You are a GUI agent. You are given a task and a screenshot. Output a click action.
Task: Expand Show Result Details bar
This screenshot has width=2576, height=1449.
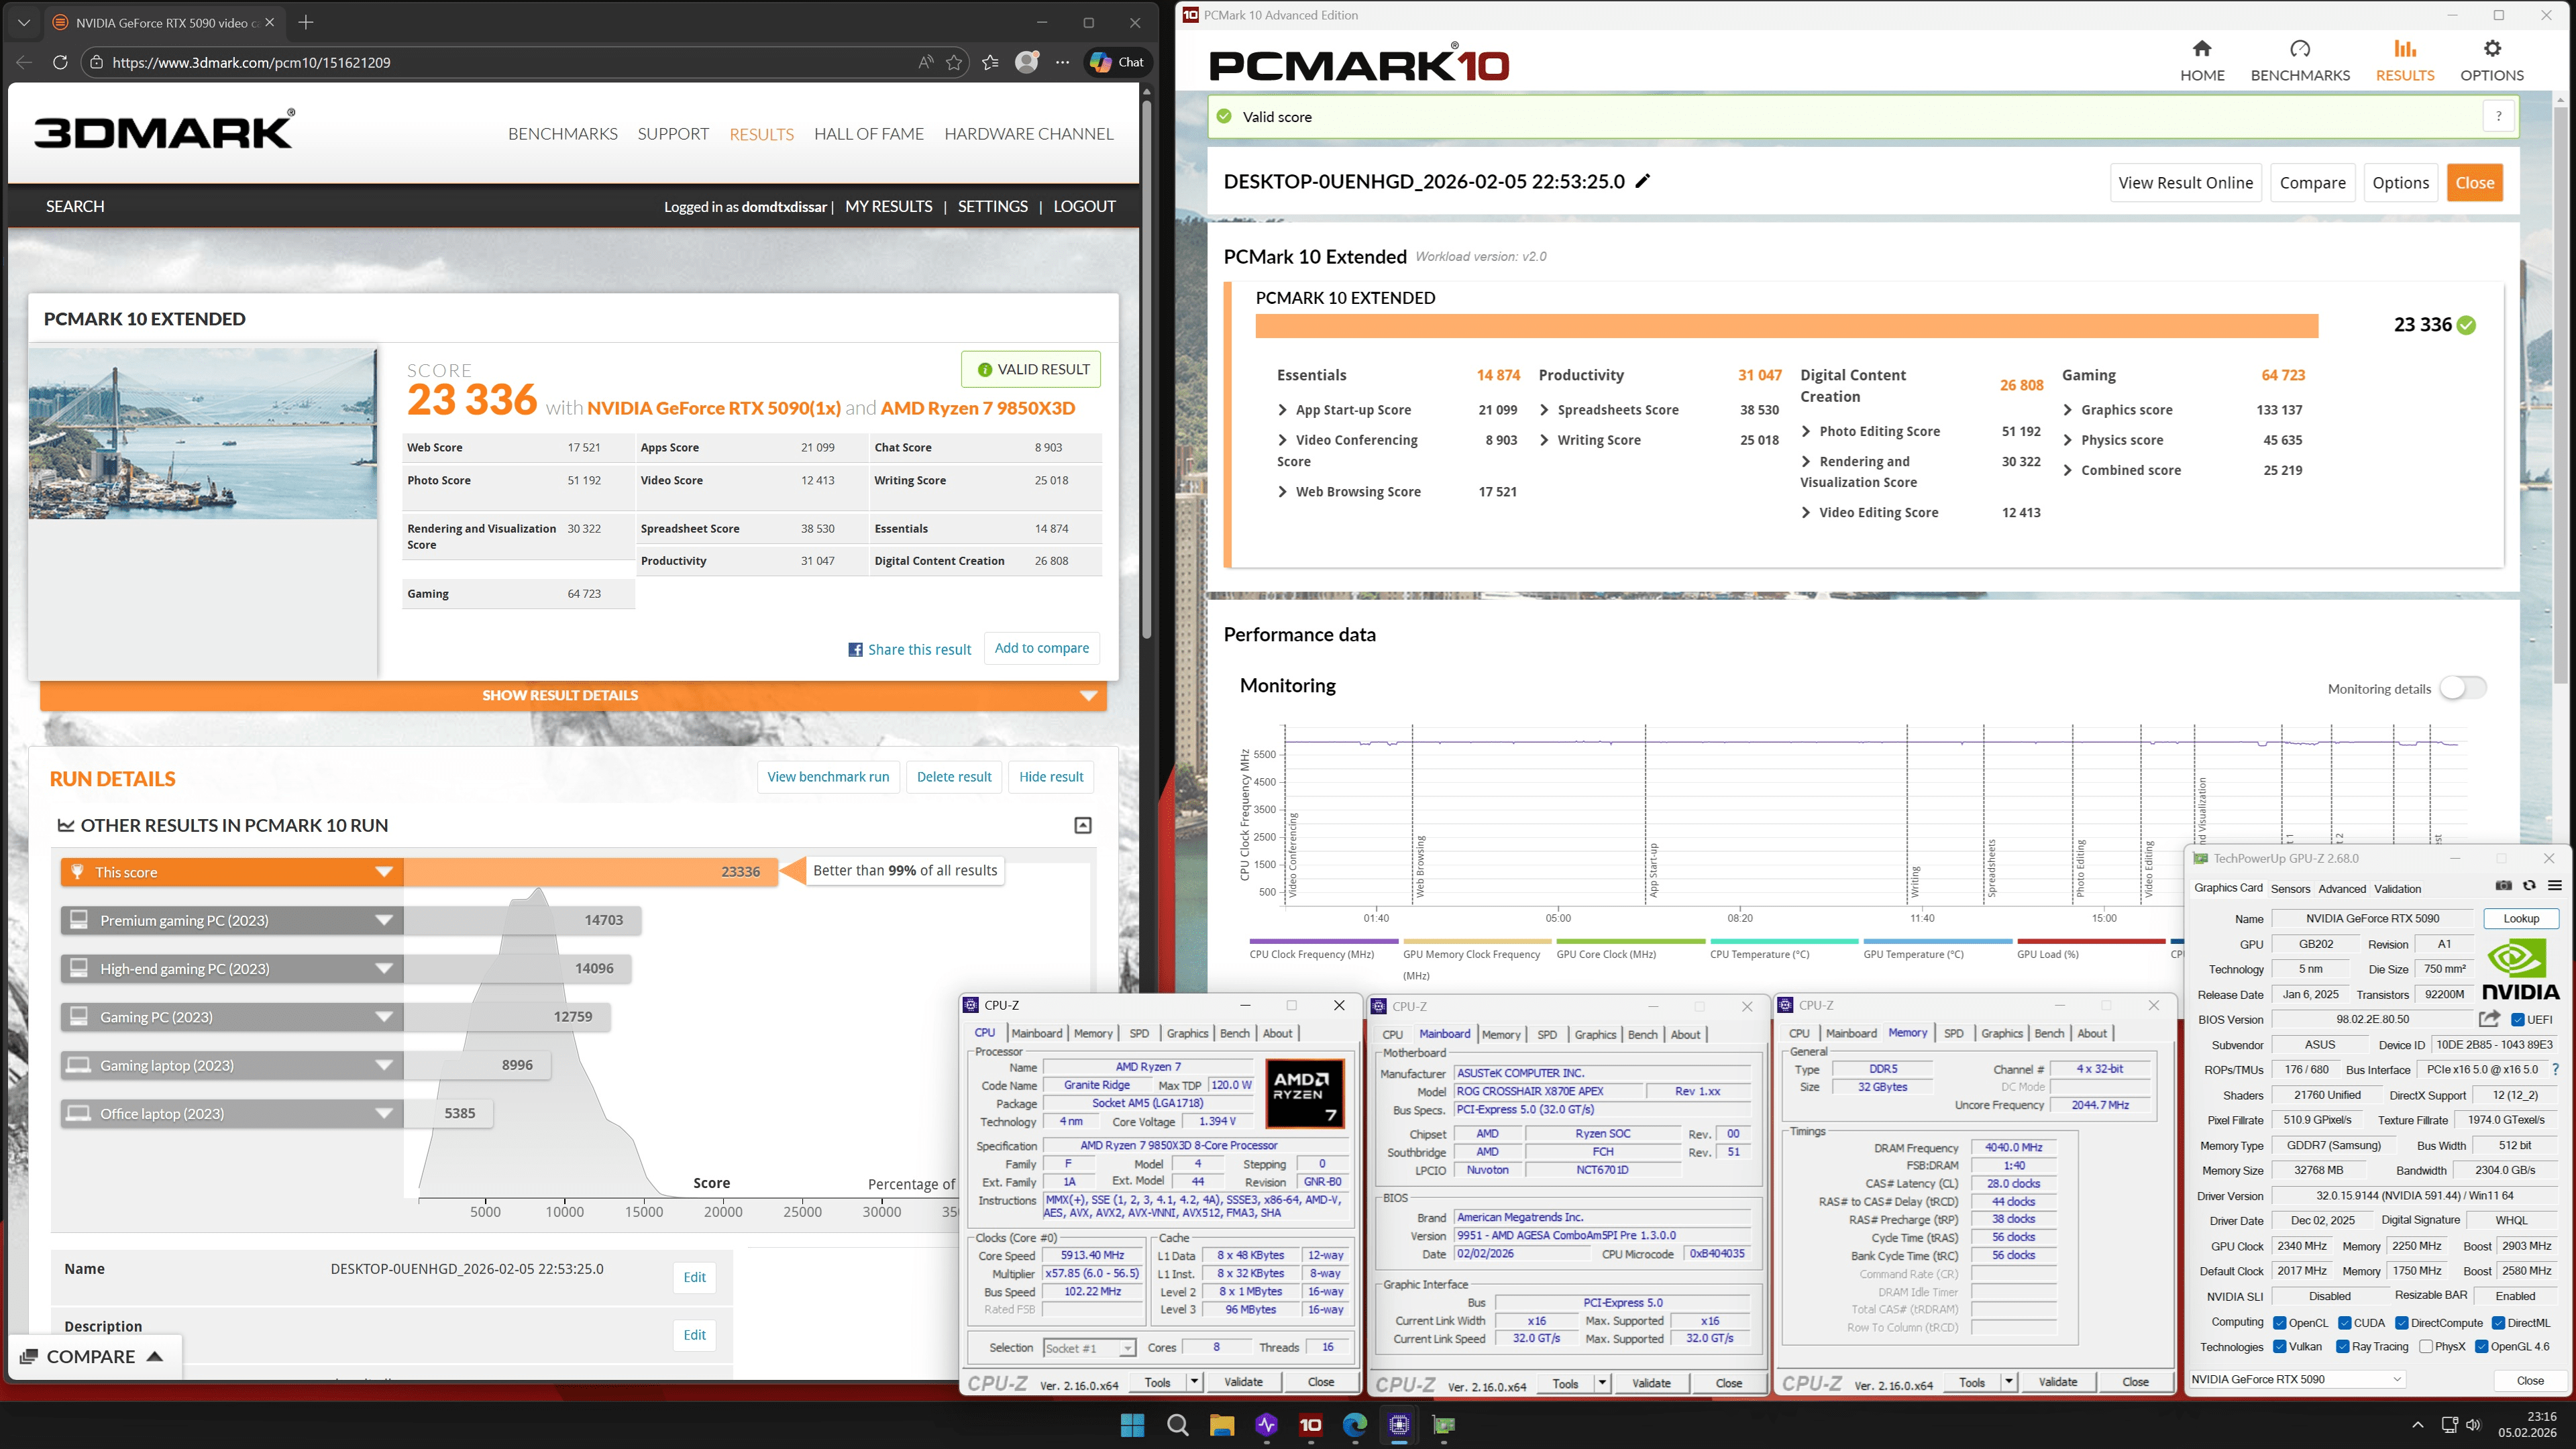tap(573, 695)
